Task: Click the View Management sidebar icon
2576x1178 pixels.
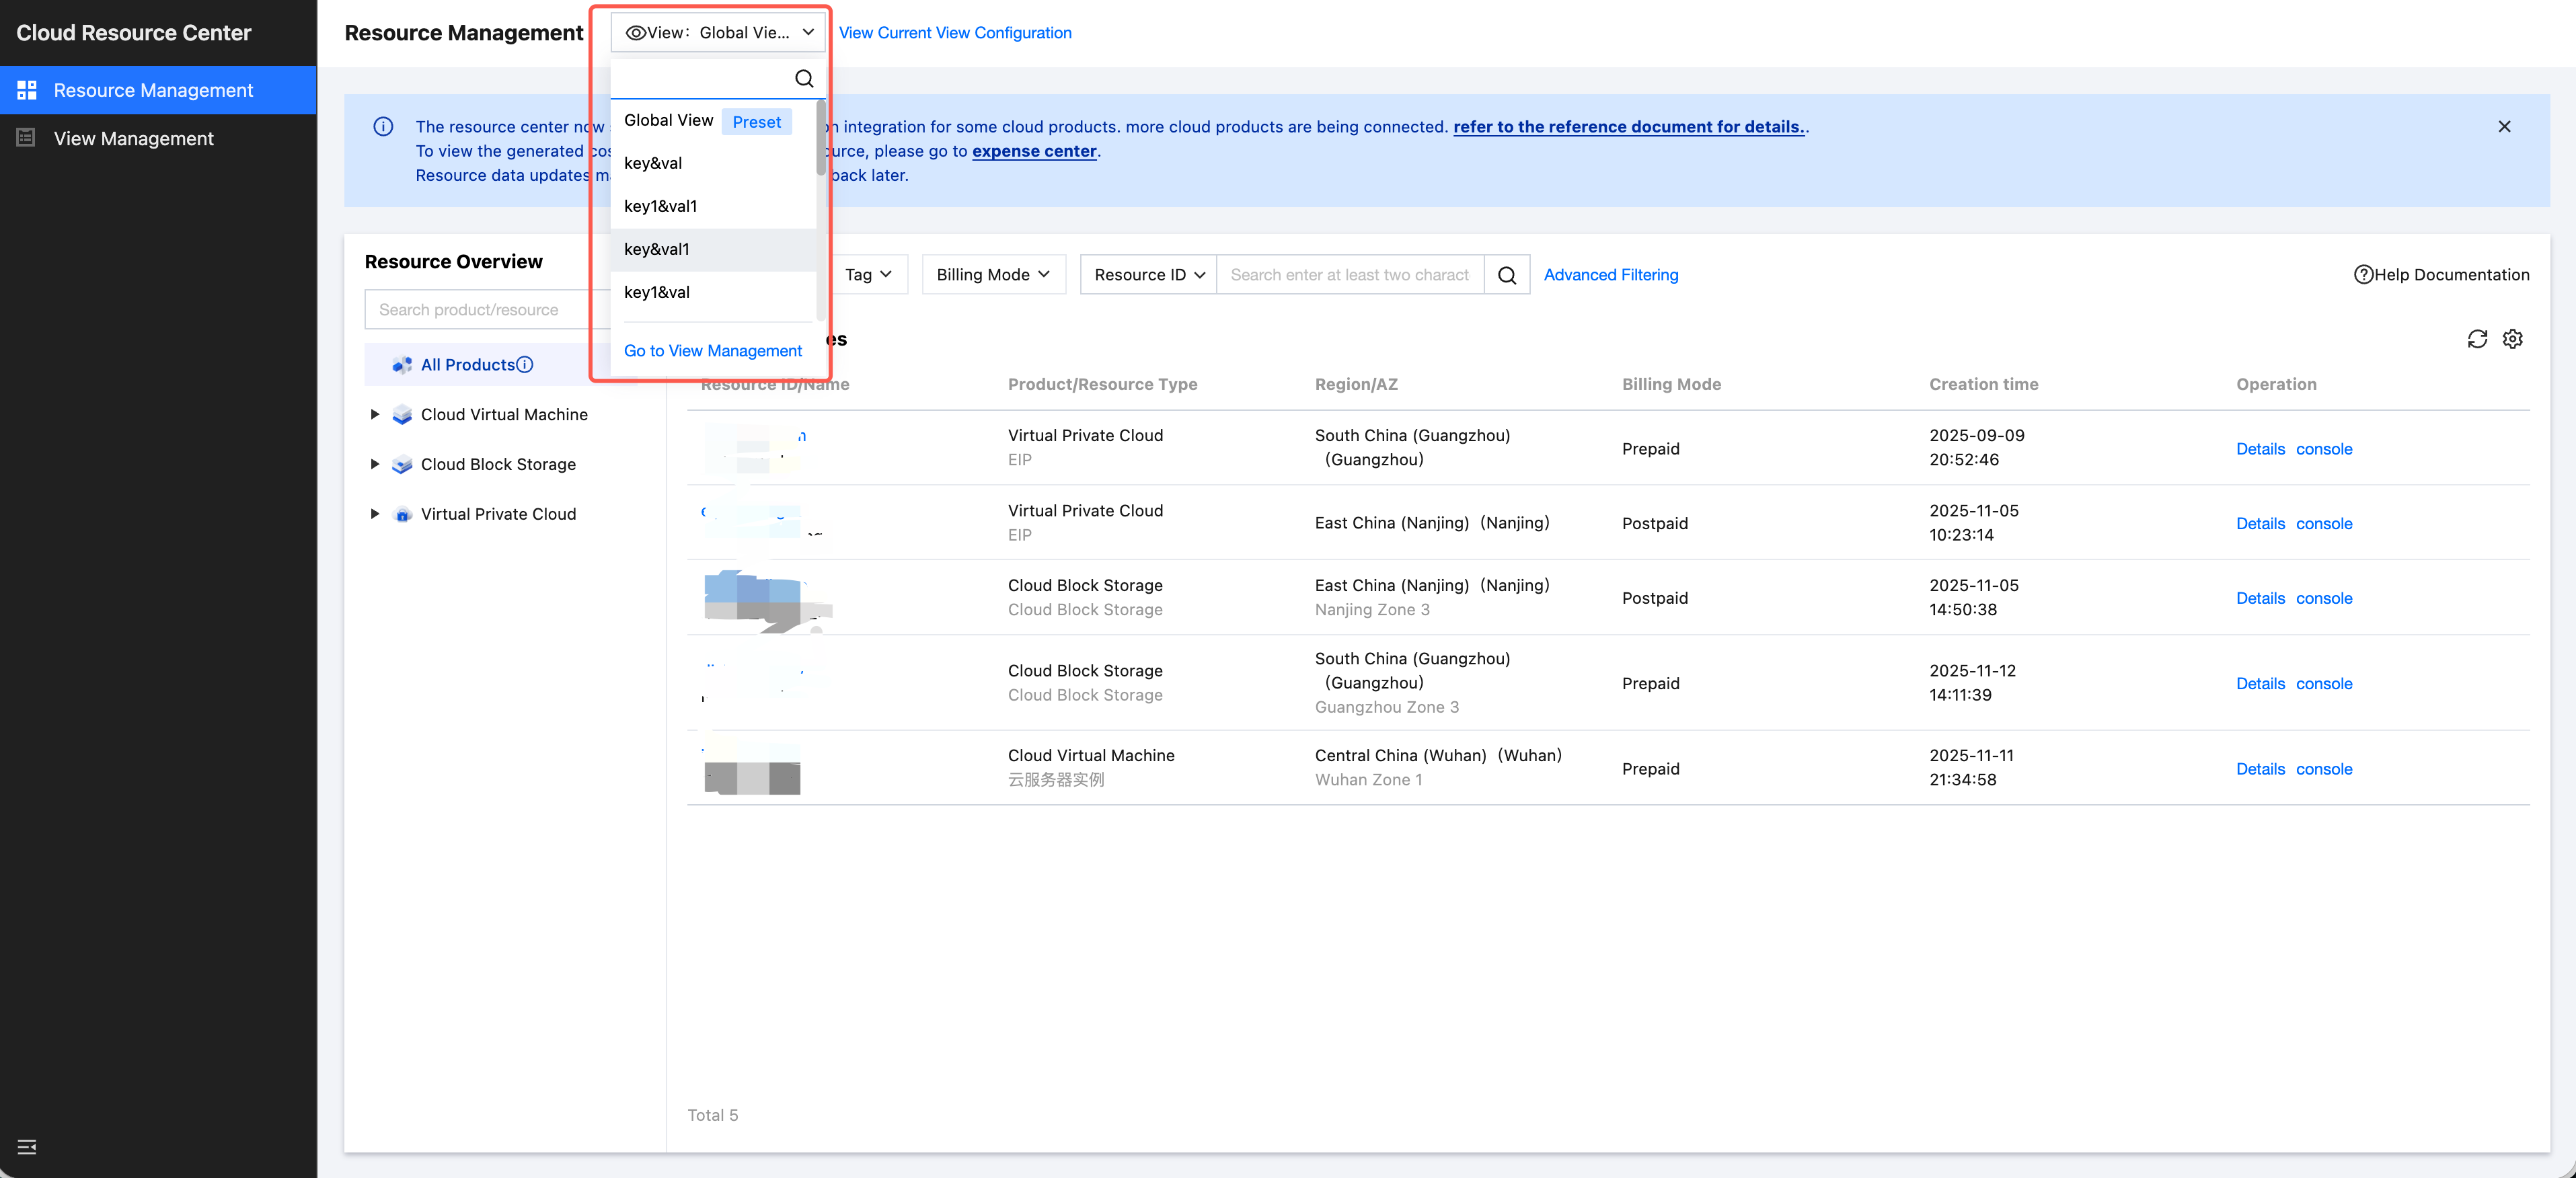Action: point(27,138)
